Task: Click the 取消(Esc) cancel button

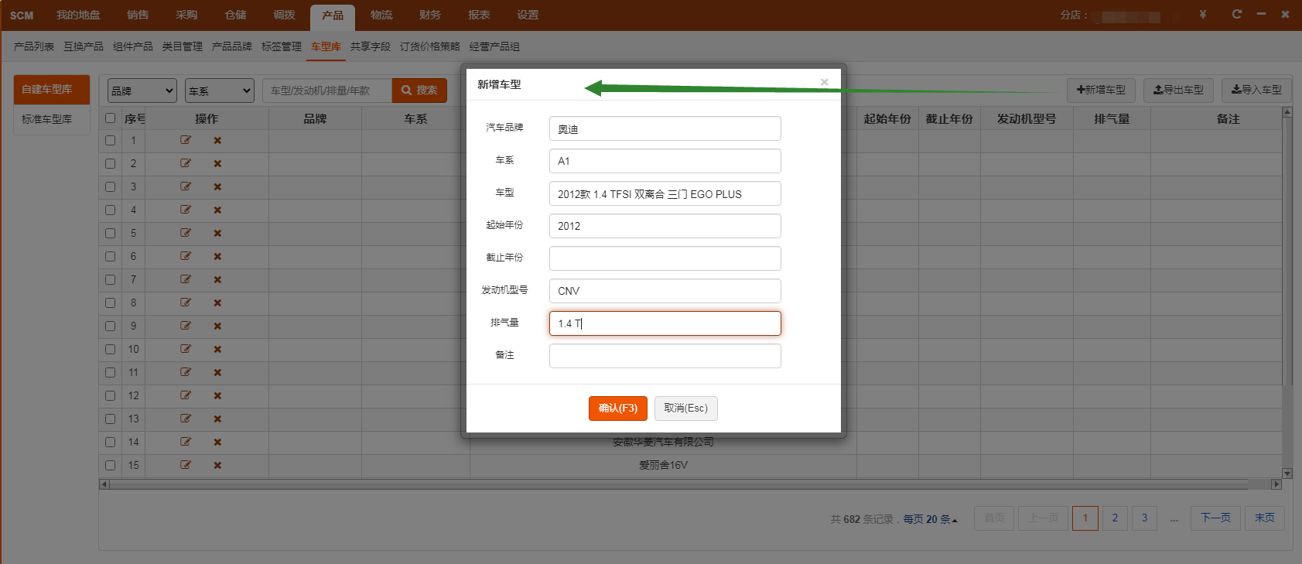Action: [685, 408]
